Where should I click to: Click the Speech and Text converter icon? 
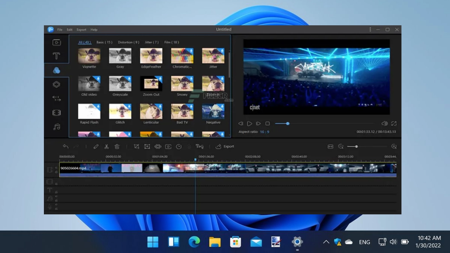pos(200,147)
